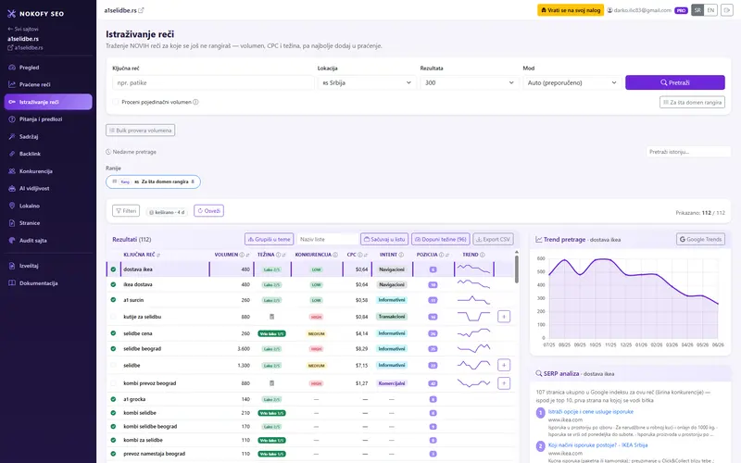Viewport: 741px width, 463px height.
Task: Click info icon next to Proceni pojedinačni volumen
Action: coord(195,102)
